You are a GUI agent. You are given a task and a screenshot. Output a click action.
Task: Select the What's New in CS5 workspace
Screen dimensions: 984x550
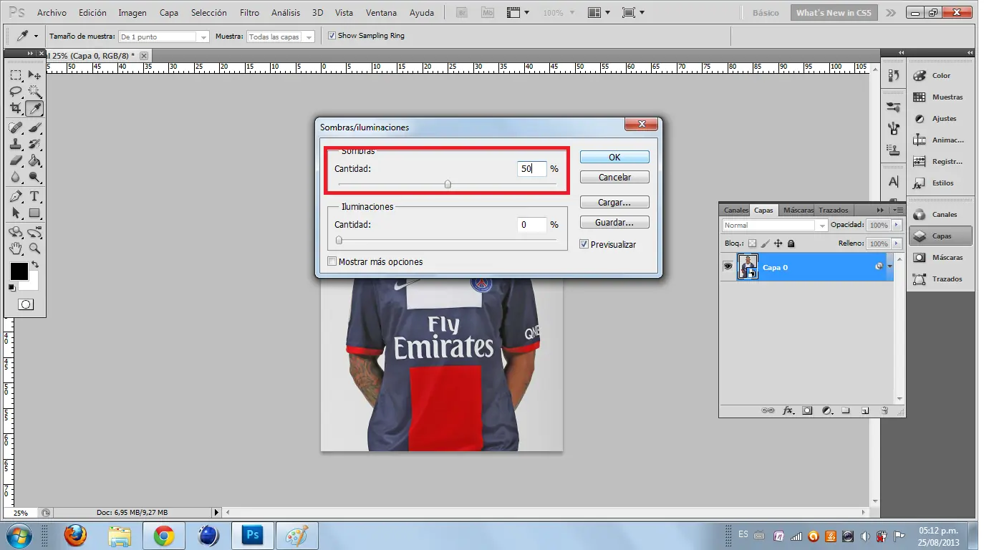click(834, 13)
